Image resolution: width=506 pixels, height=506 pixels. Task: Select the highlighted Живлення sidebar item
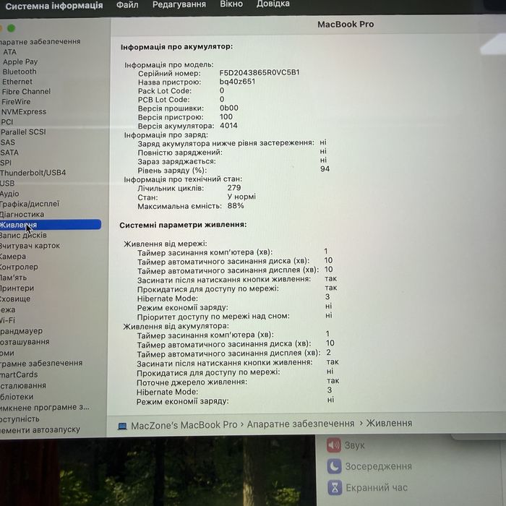tap(51, 225)
